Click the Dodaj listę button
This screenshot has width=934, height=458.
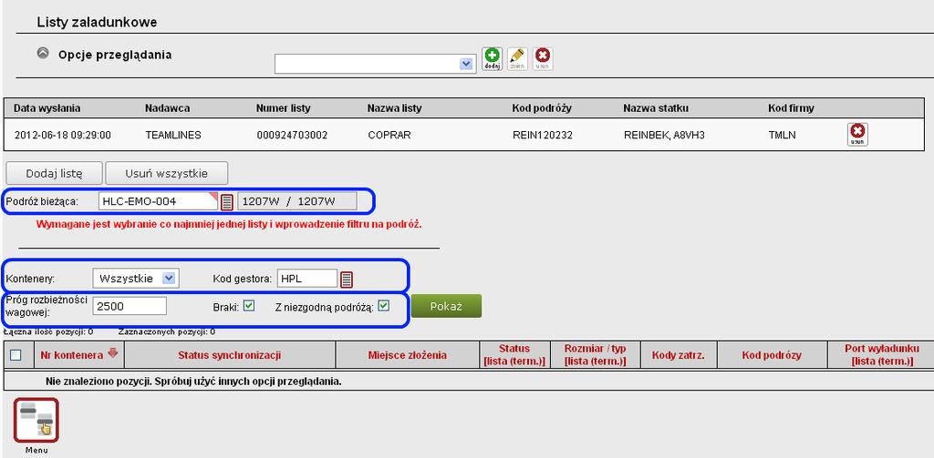pos(54,174)
